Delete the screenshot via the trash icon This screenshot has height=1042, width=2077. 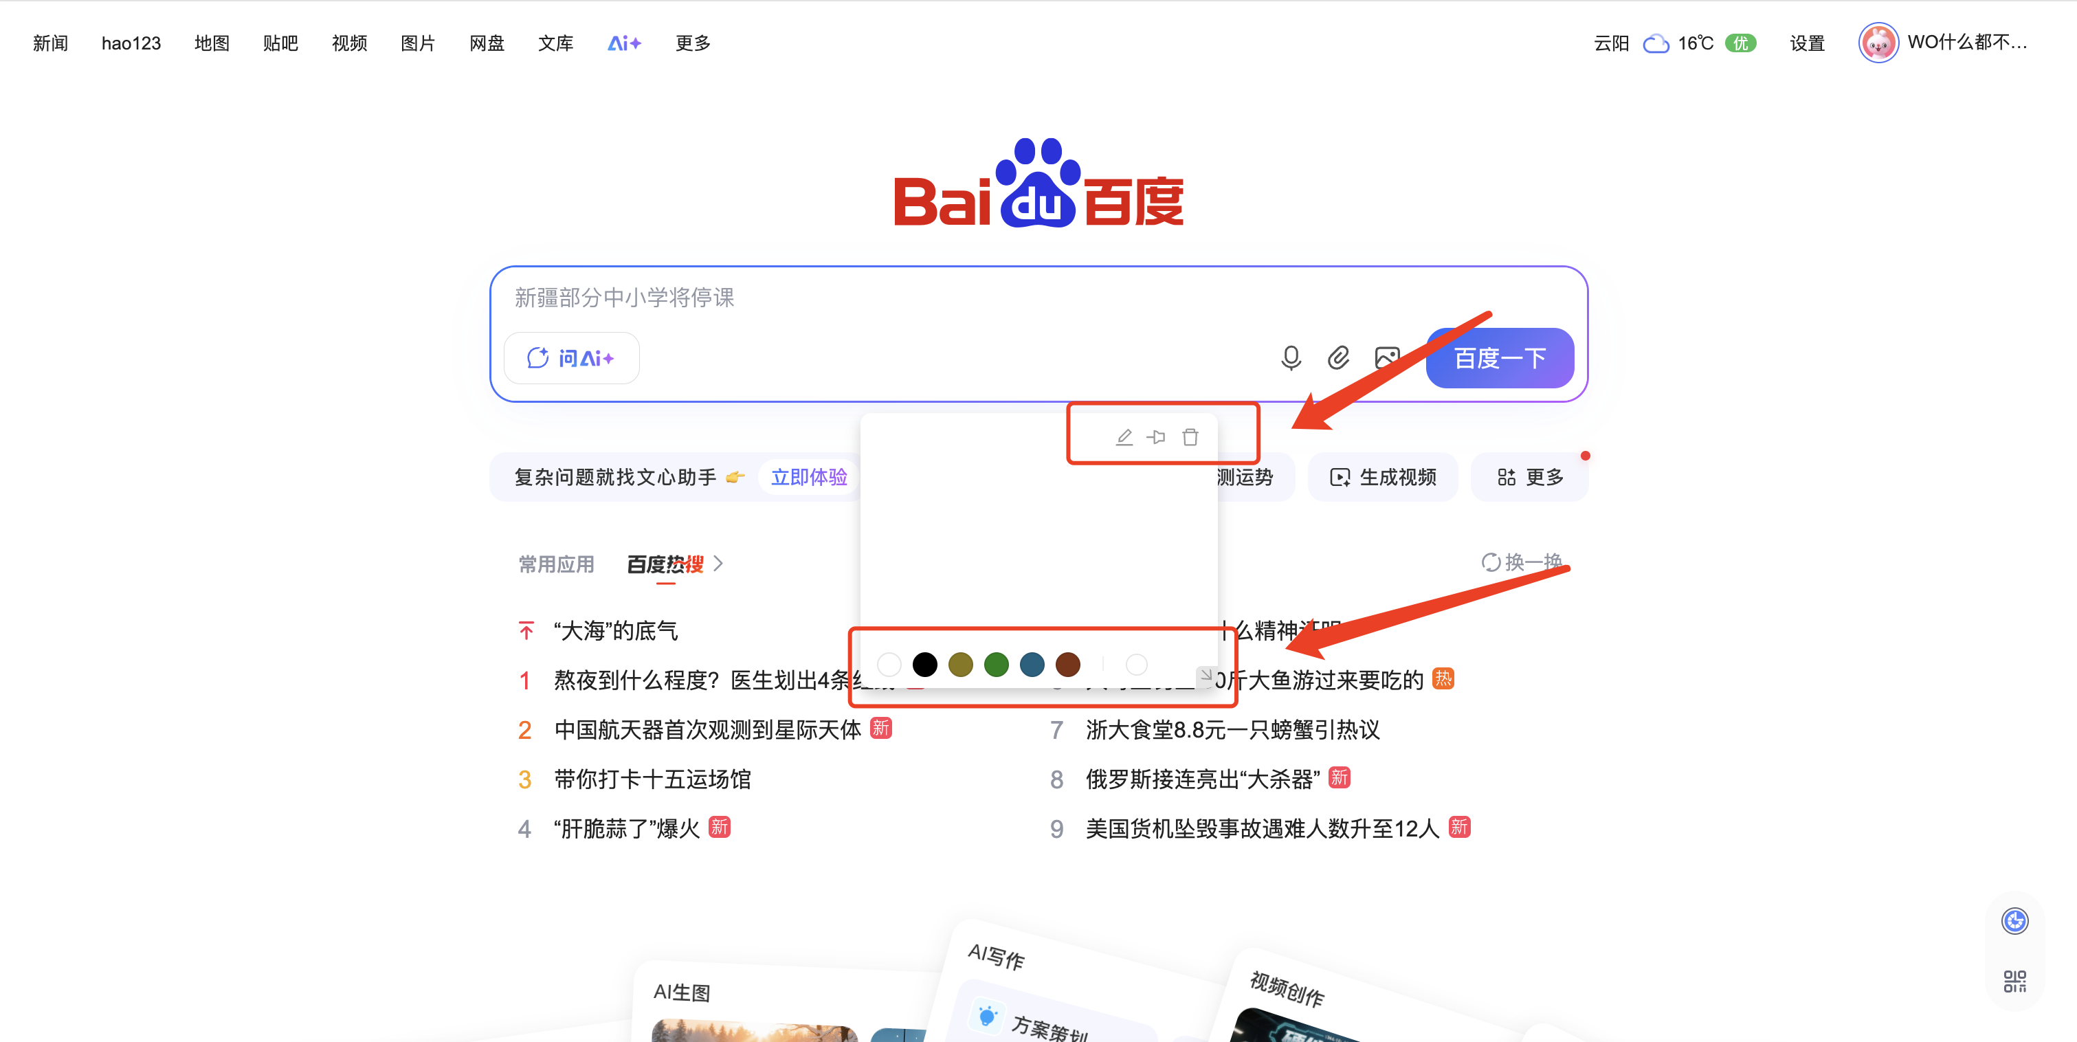point(1191,436)
